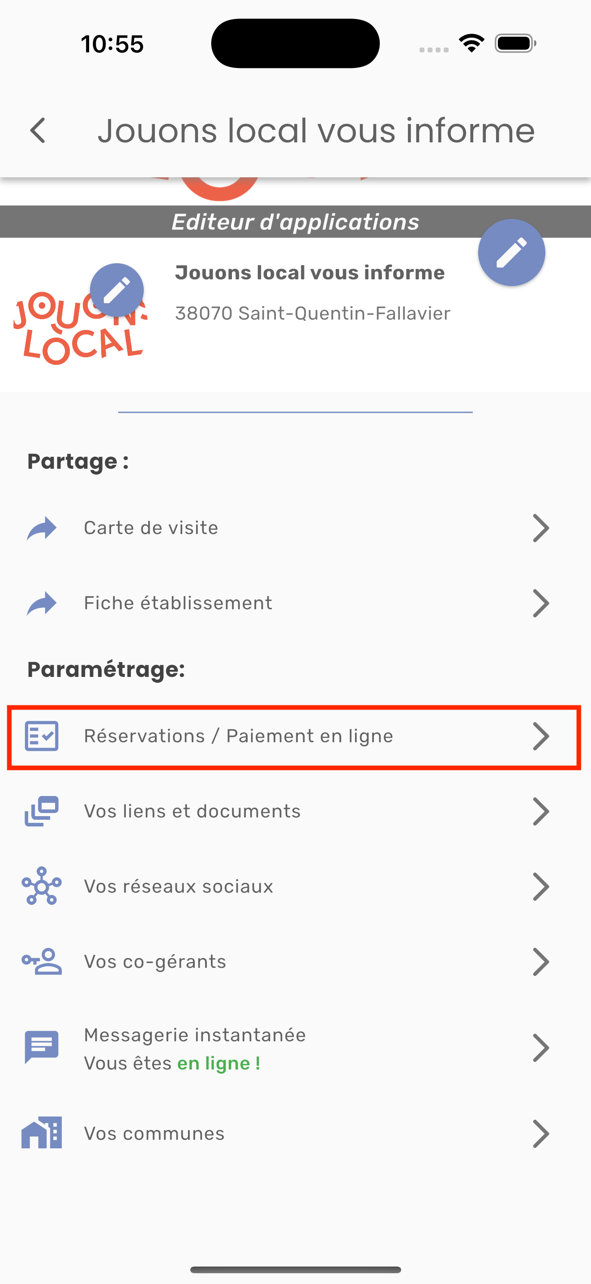Click the co-gérants key person icon
Viewport: 591px width, 1284px height.
click(x=42, y=961)
